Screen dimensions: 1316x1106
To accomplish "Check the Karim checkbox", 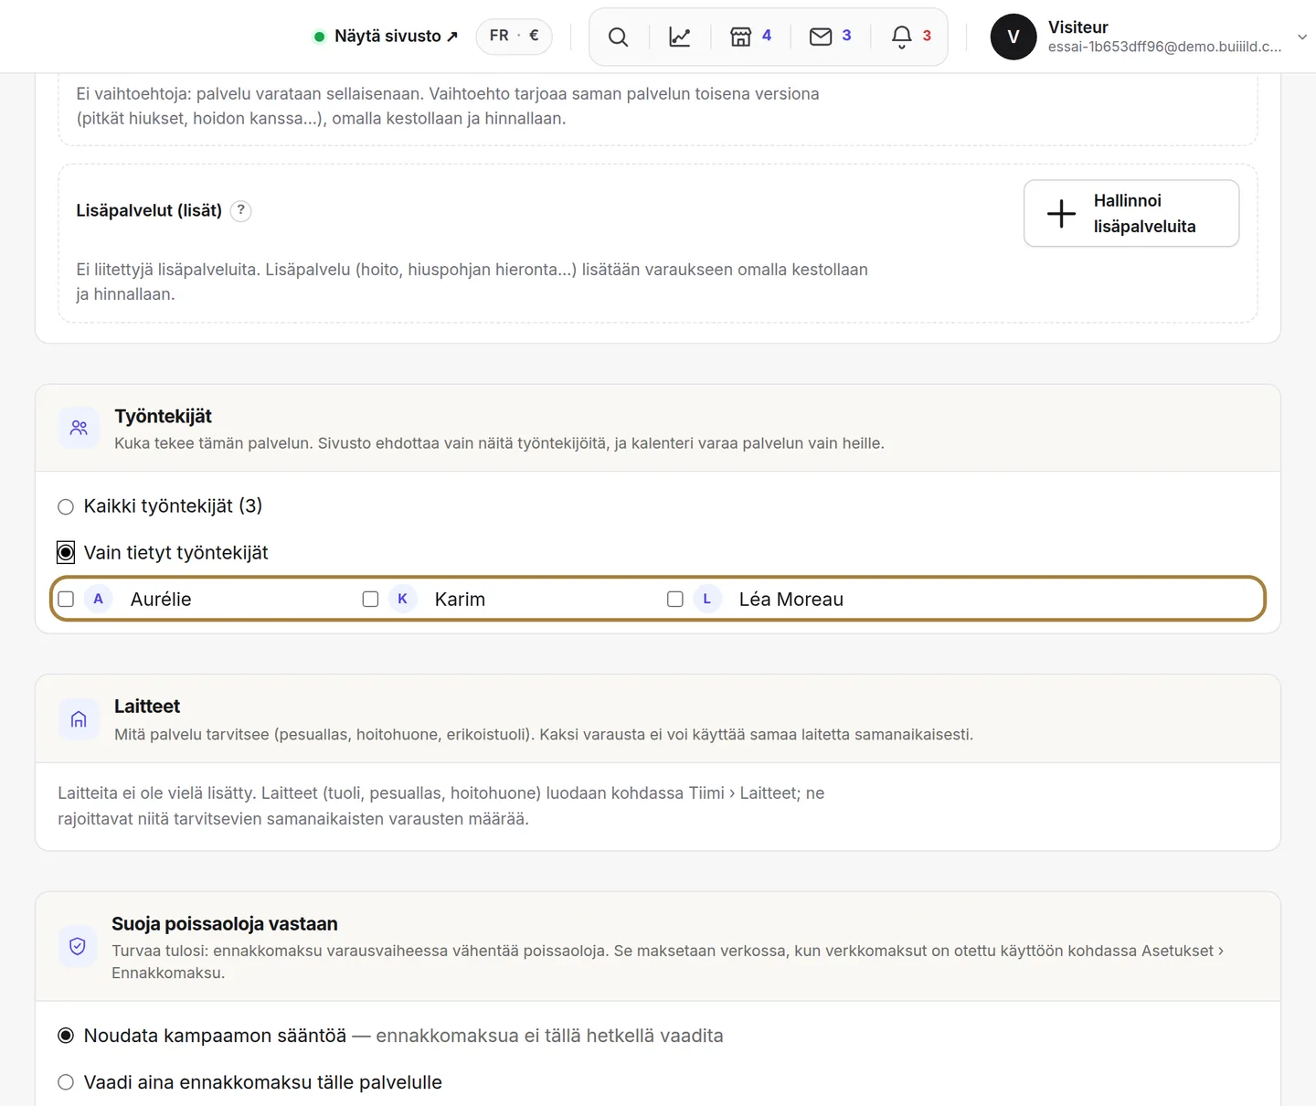I will (x=370, y=599).
